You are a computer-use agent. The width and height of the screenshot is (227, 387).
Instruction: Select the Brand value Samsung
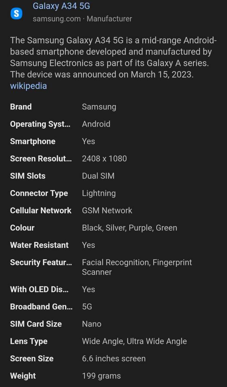[x=99, y=107]
